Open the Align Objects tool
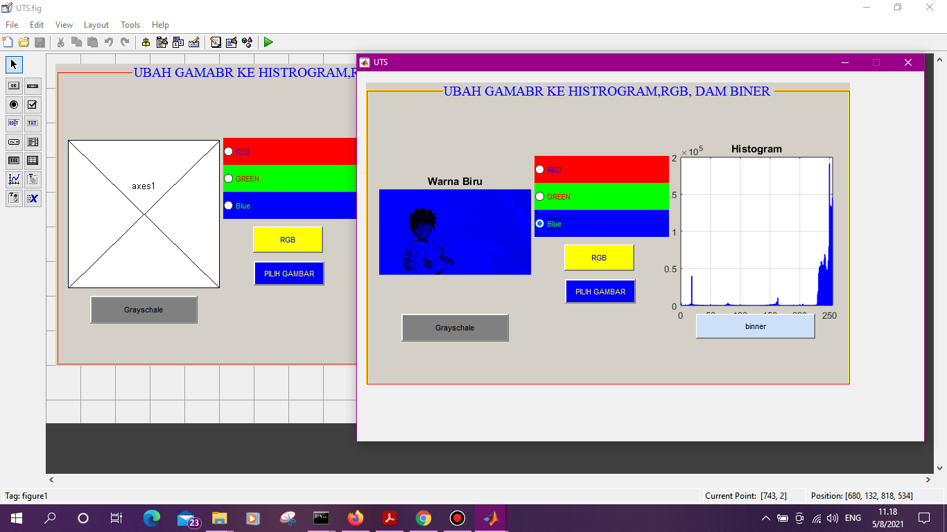This screenshot has width=947, height=532. 146,42
